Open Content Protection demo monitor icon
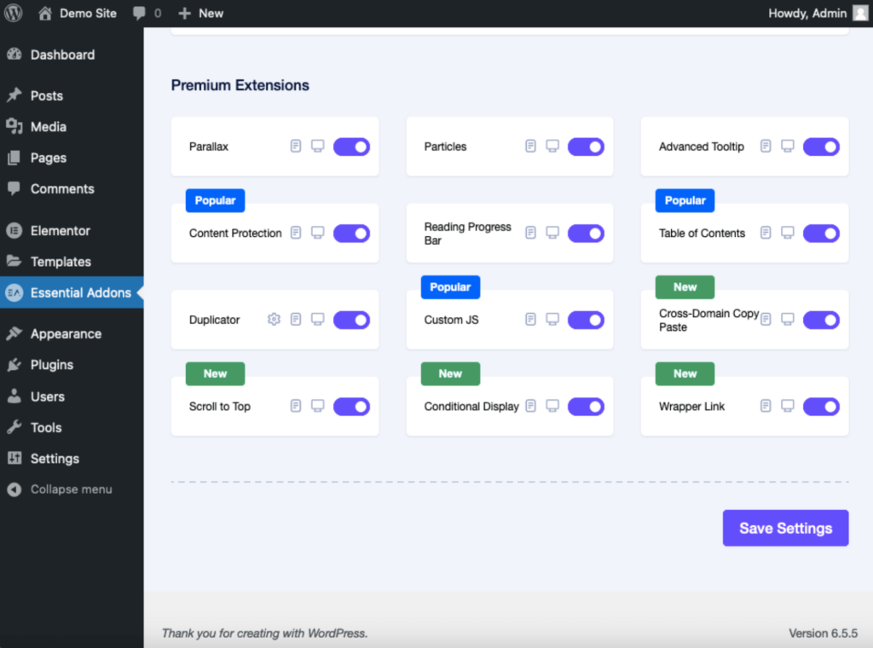 click(x=317, y=233)
